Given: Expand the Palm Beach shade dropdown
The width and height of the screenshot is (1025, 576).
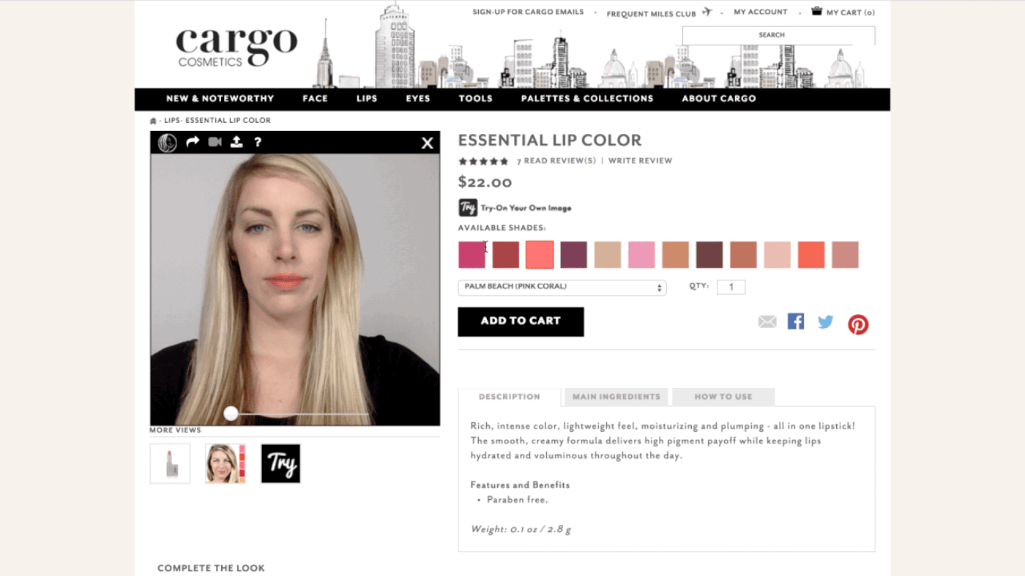Looking at the screenshot, I should [x=562, y=288].
